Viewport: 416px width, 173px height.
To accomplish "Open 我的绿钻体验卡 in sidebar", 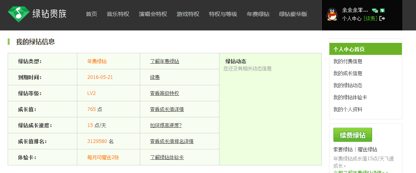I will 350,98.
